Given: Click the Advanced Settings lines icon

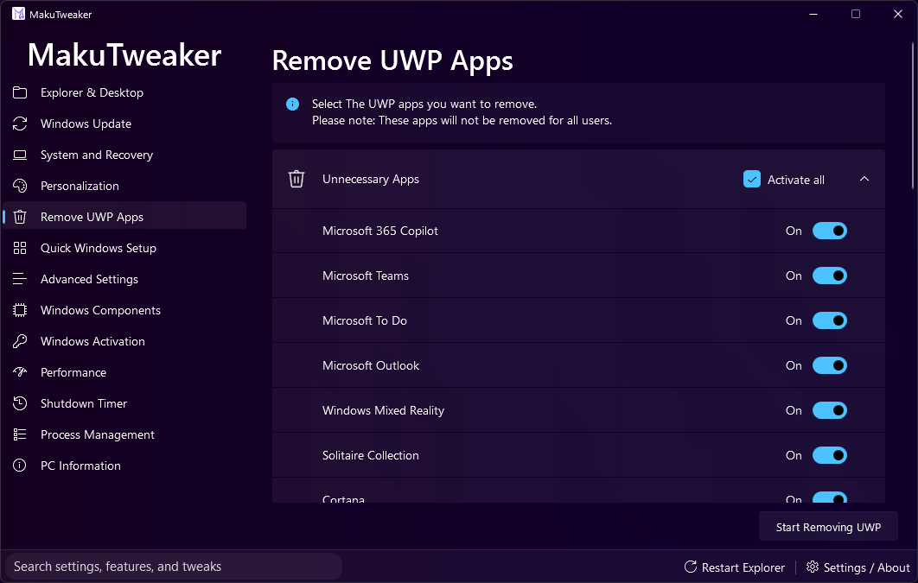Looking at the screenshot, I should (20, 279).
